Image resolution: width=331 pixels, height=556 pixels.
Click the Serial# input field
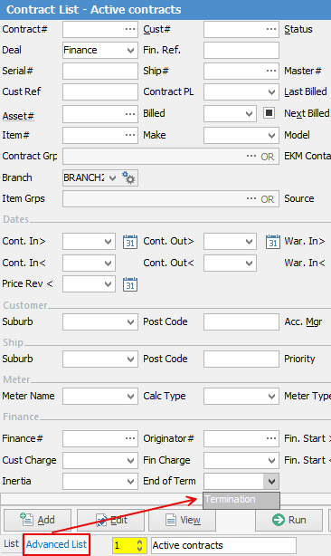coord(100,71)
